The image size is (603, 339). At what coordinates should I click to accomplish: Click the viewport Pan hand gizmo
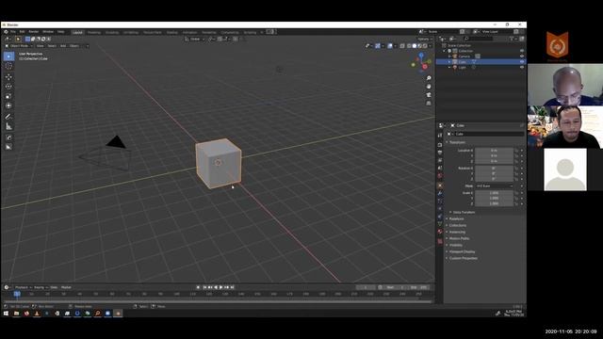click(x=429, y=87)
